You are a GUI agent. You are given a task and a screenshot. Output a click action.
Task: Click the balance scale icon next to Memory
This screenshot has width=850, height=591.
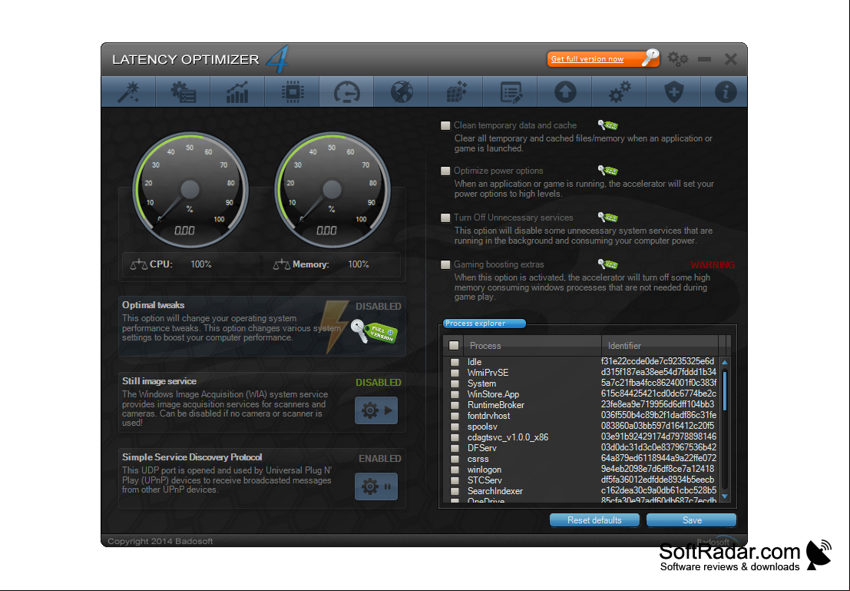[x=281, y=265]
